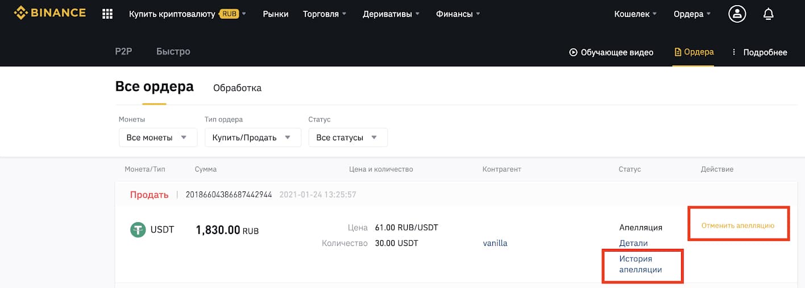The height and width of the screenshot is (288, 805).
Task: Click the order date 2021-01-24 13:25:57
Action: coord(318,195)
